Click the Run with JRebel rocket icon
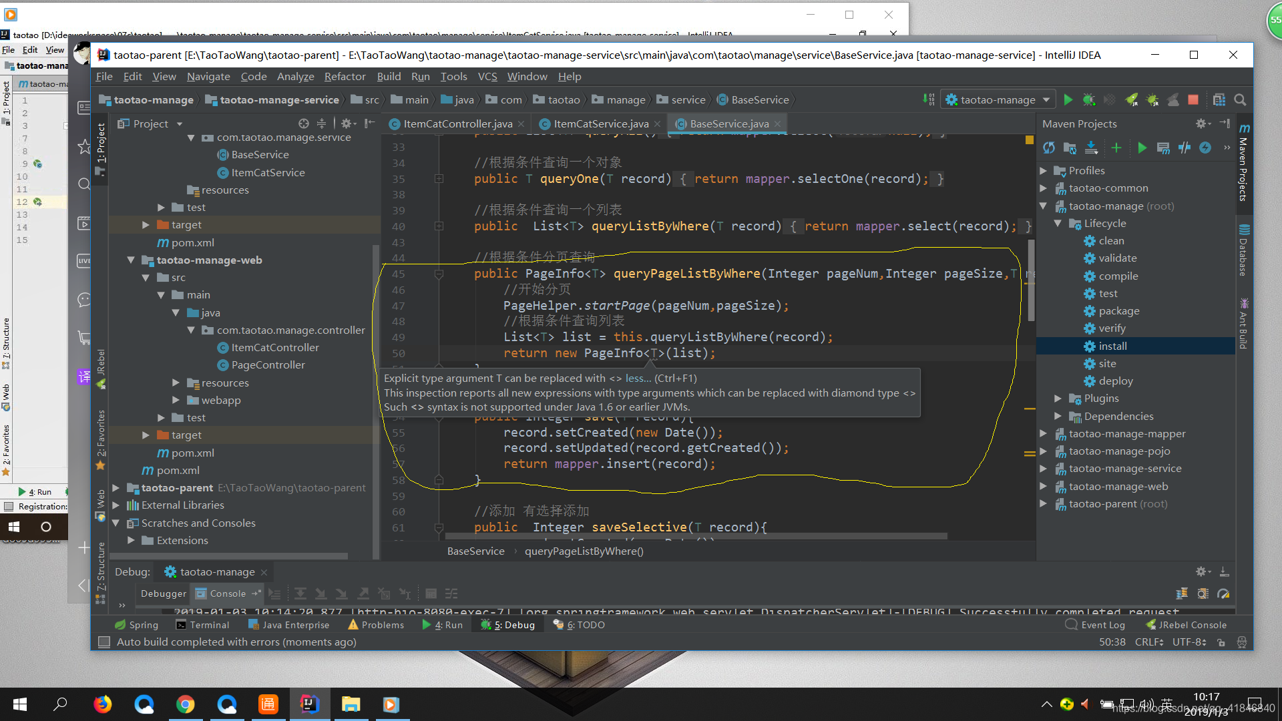Image resolution: width=1282 pixels, height=721 pixels. 1131,99
